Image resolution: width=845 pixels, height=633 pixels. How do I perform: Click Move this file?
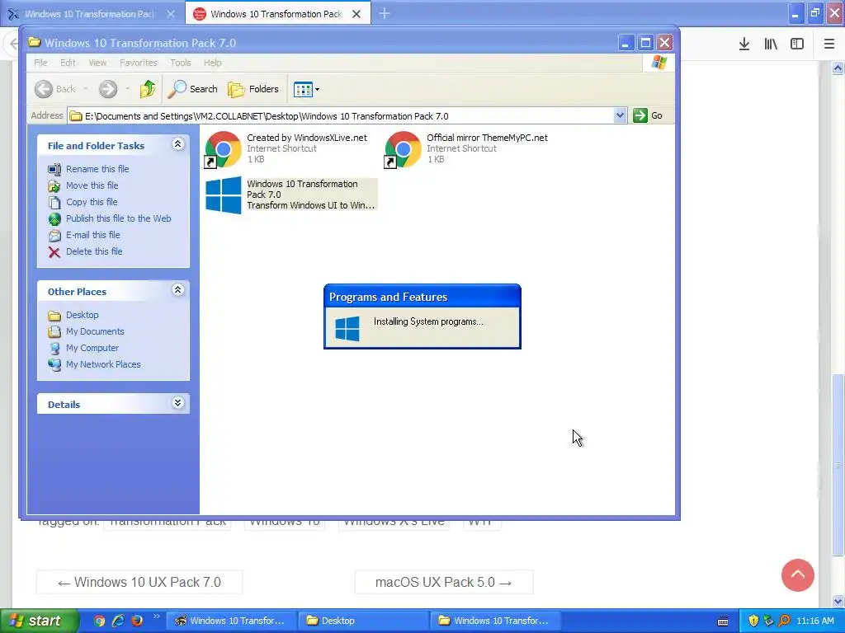tap(92, 185)
